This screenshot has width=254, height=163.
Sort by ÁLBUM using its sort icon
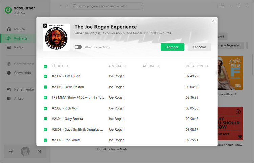tap(157, 66)
